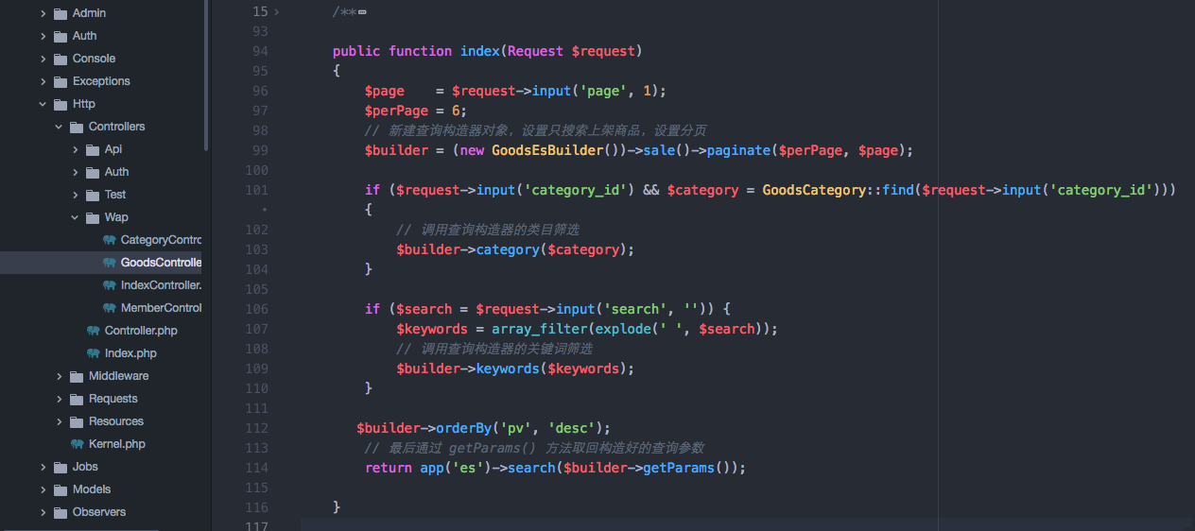
Task: Collapse the Http folder chevron
Action: coord(43,104)
